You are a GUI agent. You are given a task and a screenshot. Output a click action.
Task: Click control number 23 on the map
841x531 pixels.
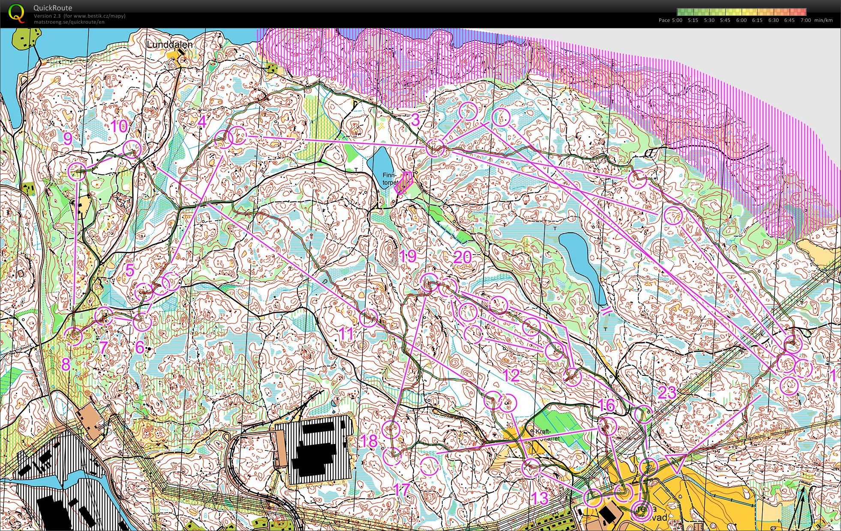click(x=667, y=392)
